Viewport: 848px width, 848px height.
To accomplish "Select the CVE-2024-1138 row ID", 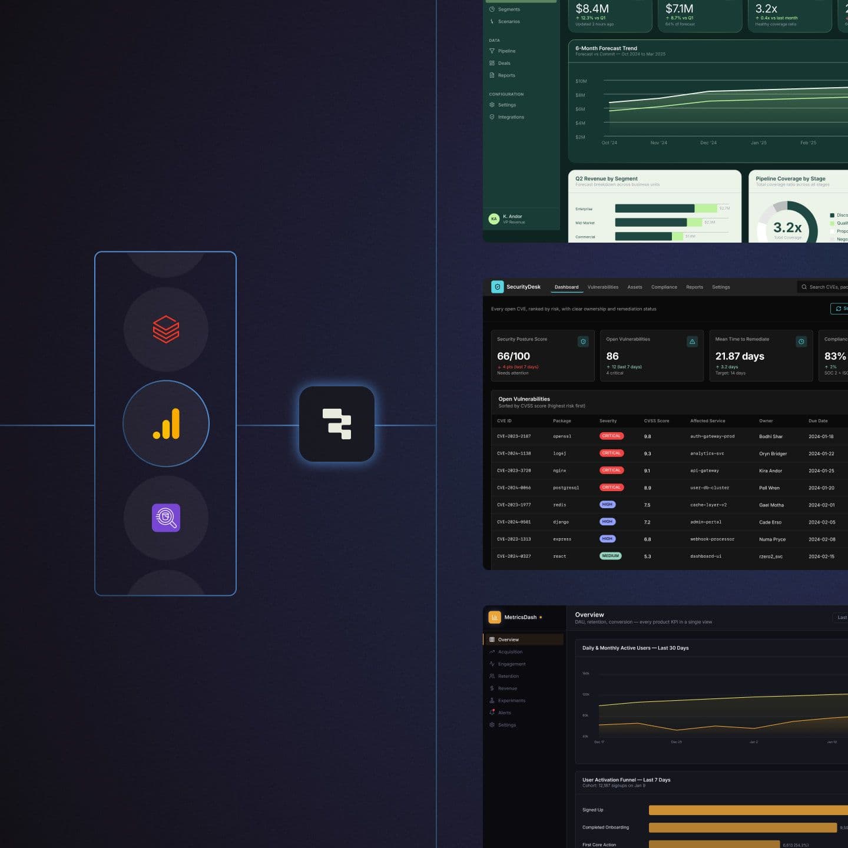I will tap(514, 453).
